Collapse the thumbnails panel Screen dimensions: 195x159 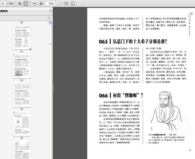pos(51,11)
